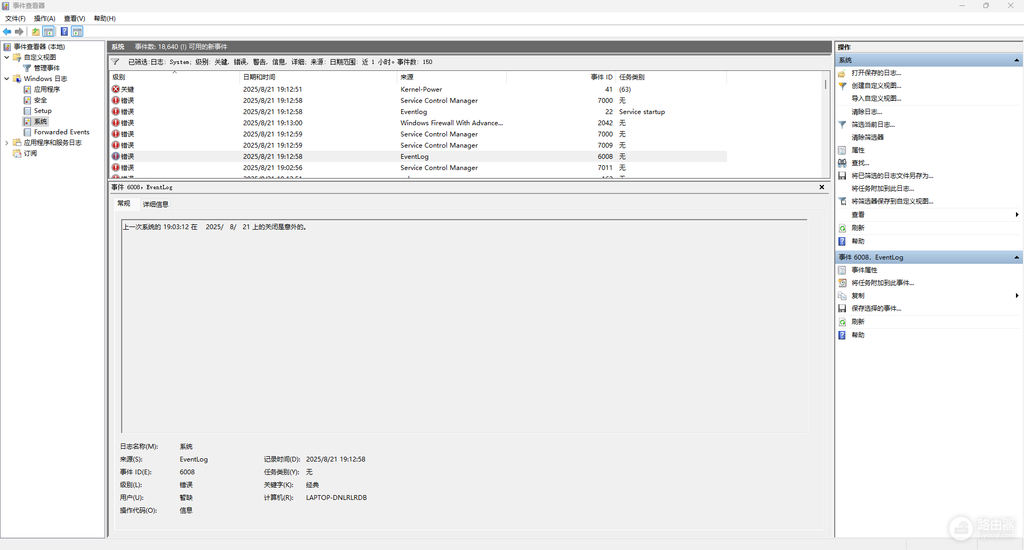
Task: Click 将已筛选的日志文件另存为 save icon
Action: pos(842,176)
